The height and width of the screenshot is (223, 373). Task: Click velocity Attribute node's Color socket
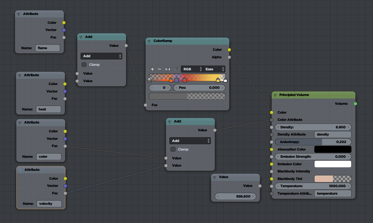(x=65, y=179)
